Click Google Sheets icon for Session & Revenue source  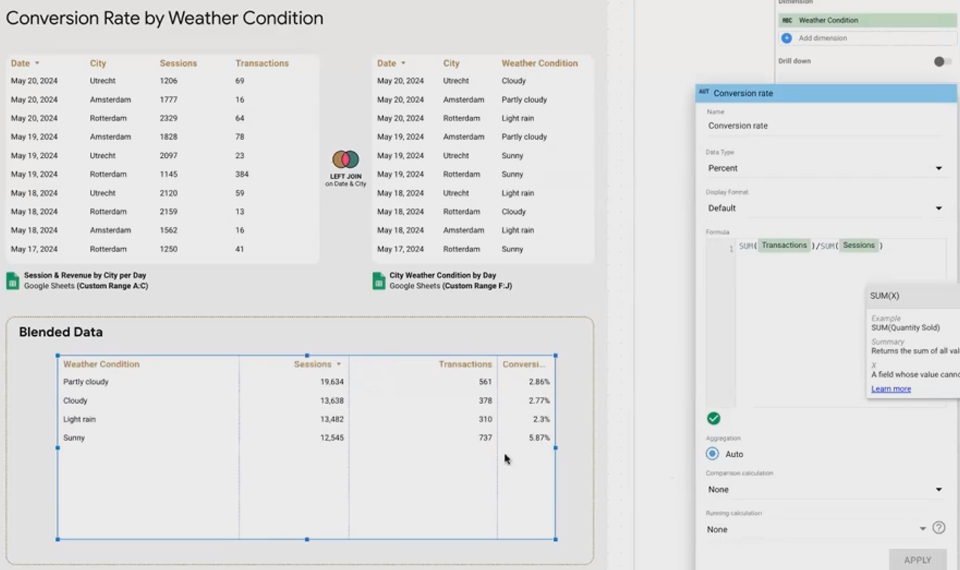coord(12,281)
